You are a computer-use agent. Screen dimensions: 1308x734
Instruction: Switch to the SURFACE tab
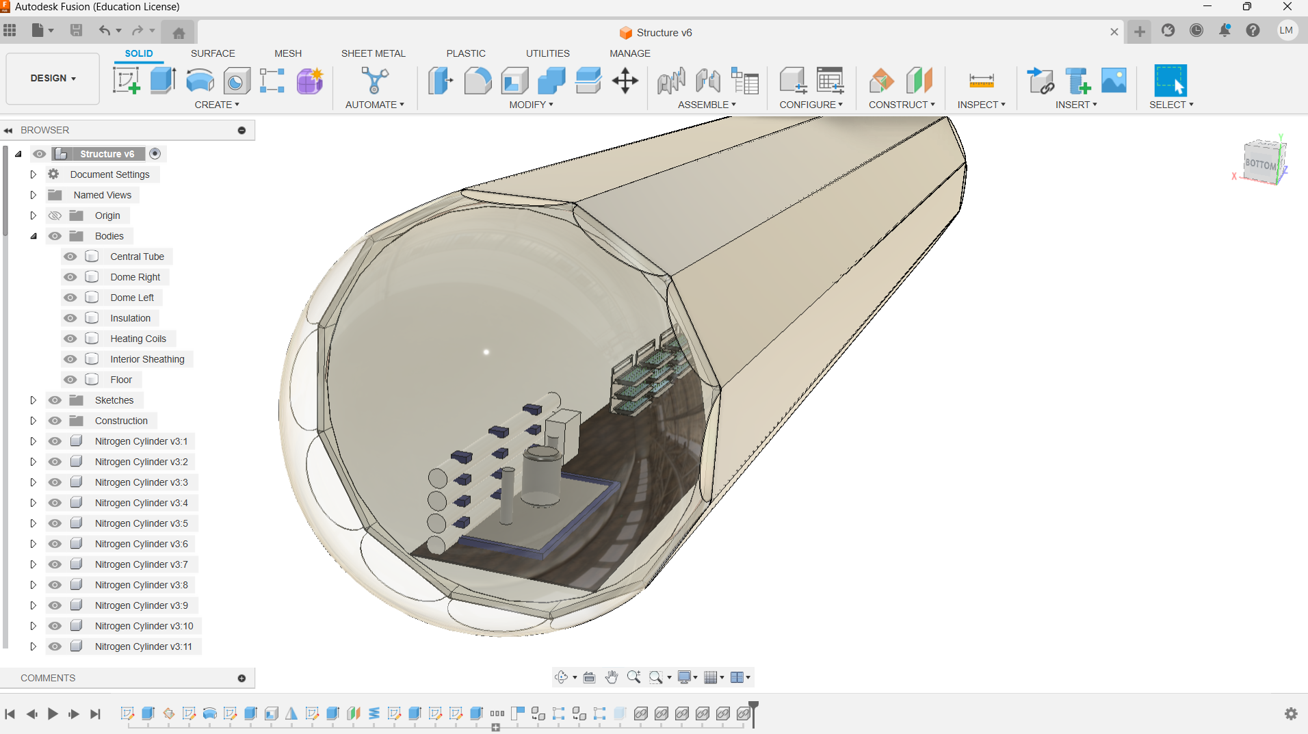213,53
